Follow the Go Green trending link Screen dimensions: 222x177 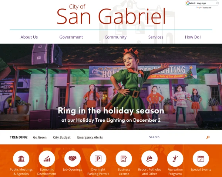(40, 137)
